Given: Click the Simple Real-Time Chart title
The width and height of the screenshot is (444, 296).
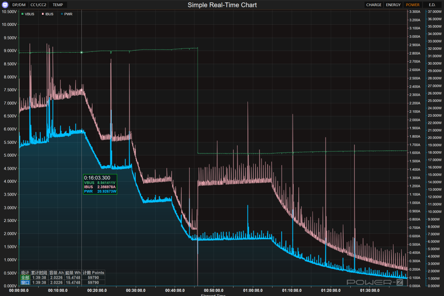Looking at the screenshot, I should click(222, 5).
